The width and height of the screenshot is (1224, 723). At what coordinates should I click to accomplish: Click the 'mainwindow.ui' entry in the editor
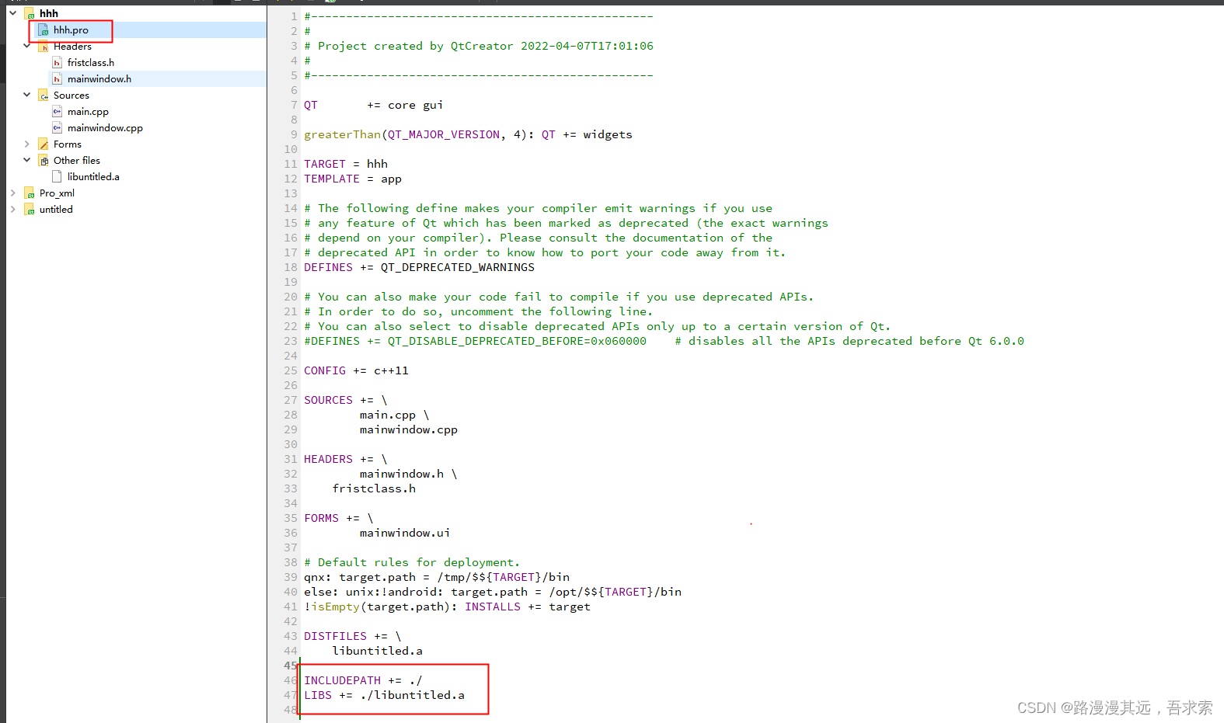pyautogui.click(x=405, y=533)
